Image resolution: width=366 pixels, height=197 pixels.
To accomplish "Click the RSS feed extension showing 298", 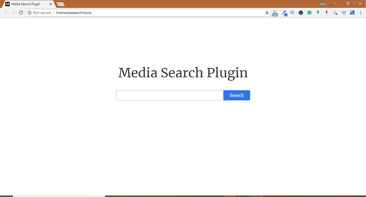I will pos(275,13).
